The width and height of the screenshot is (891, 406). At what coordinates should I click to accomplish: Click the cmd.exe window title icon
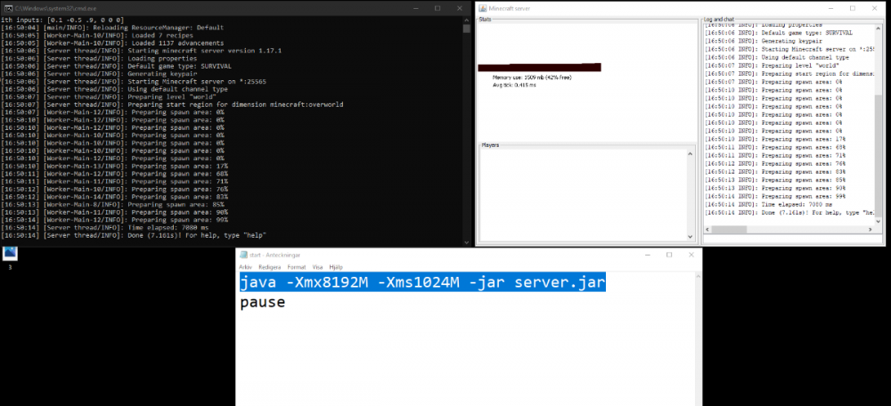5,7
